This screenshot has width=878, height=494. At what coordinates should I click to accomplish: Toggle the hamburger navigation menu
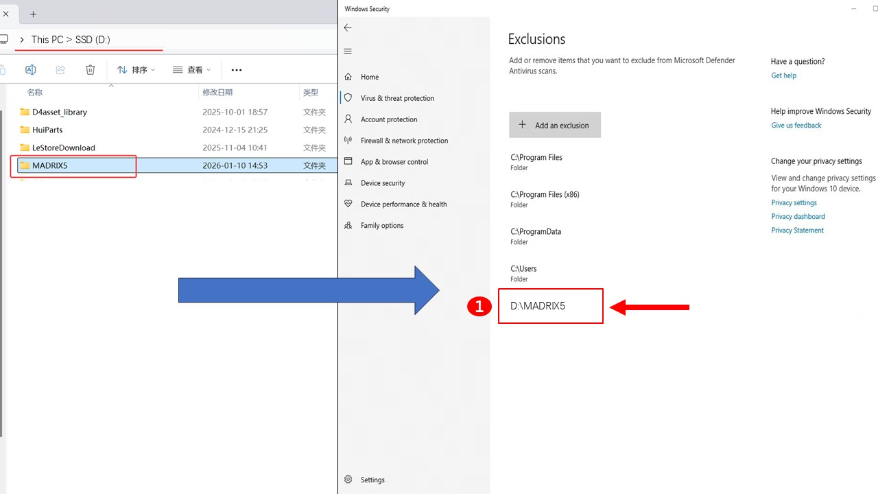pos(348,51)
